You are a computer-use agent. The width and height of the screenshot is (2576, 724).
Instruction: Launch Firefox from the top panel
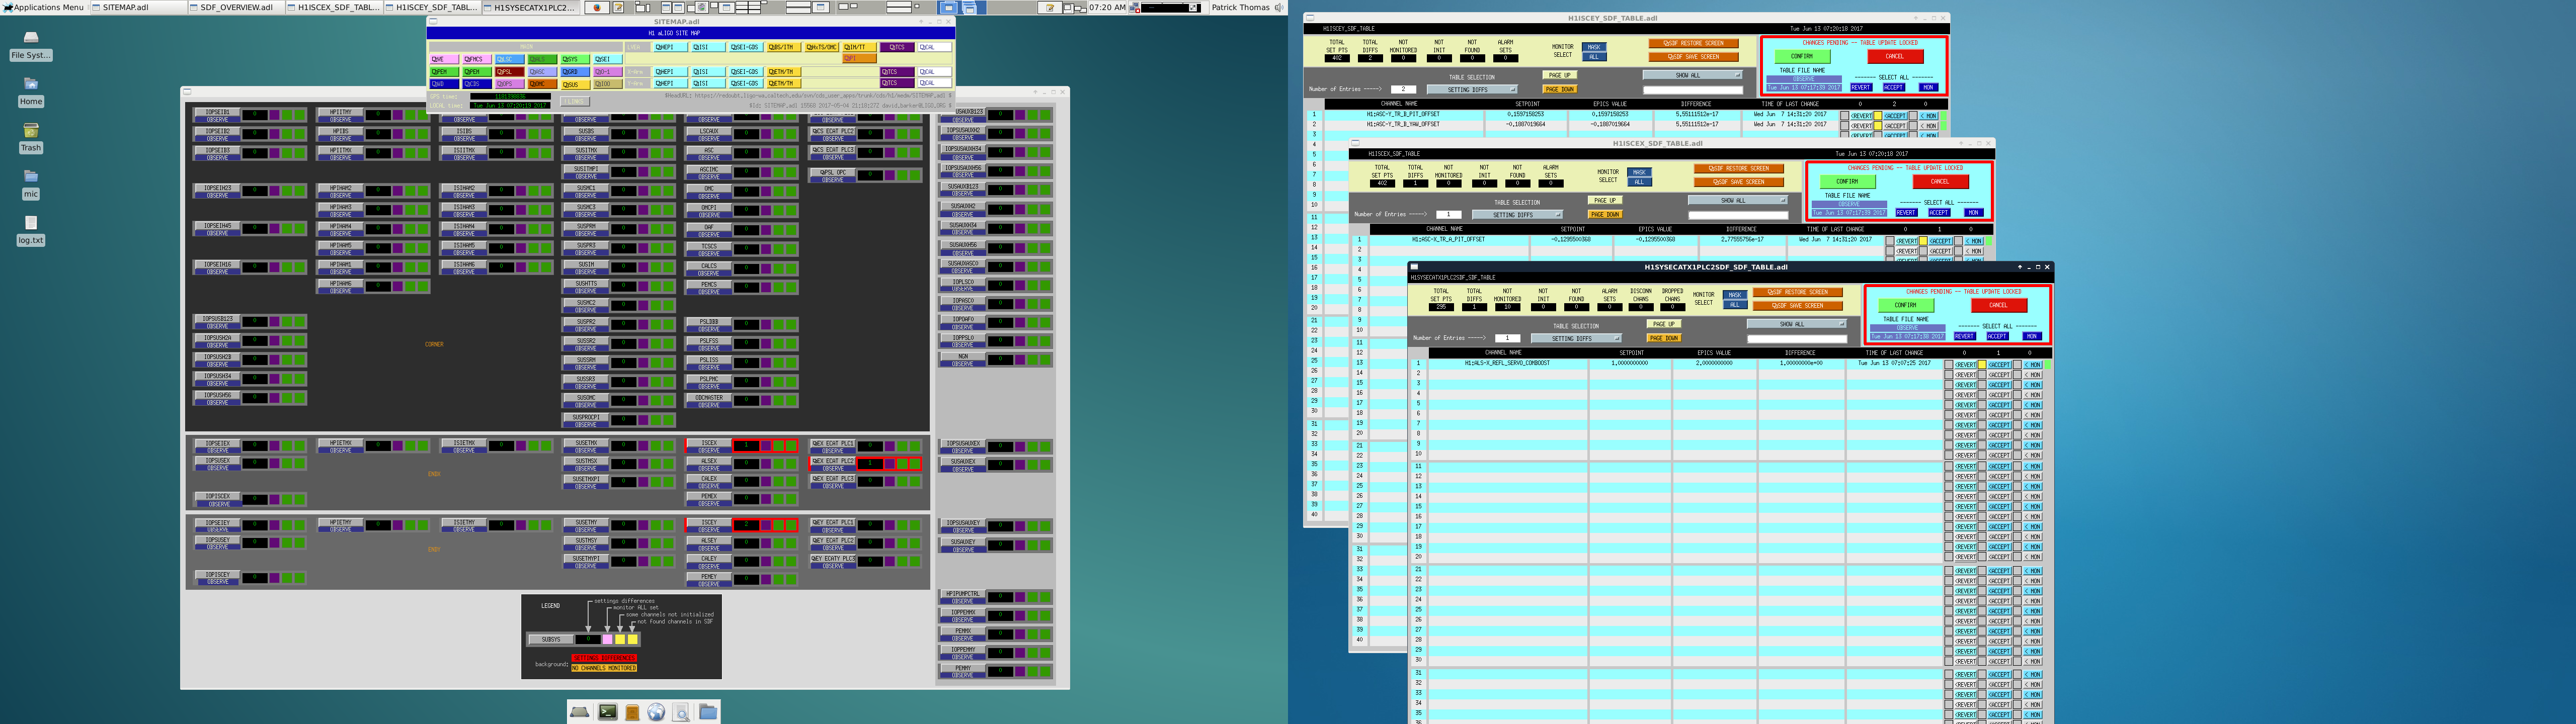pyautogui.click(x=597, y=7)
